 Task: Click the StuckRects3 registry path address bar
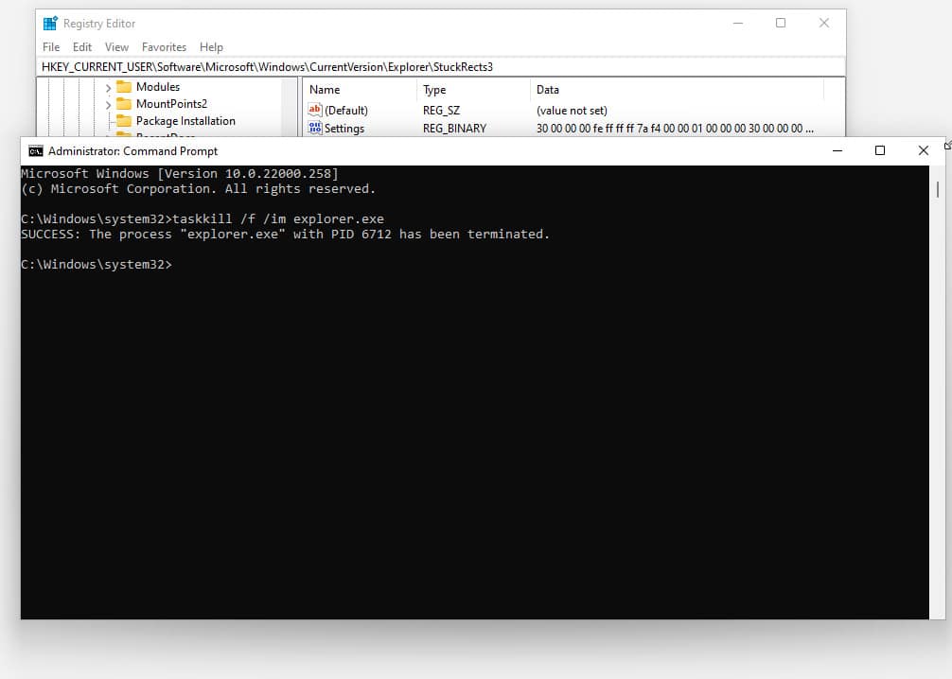pos(284,66)
